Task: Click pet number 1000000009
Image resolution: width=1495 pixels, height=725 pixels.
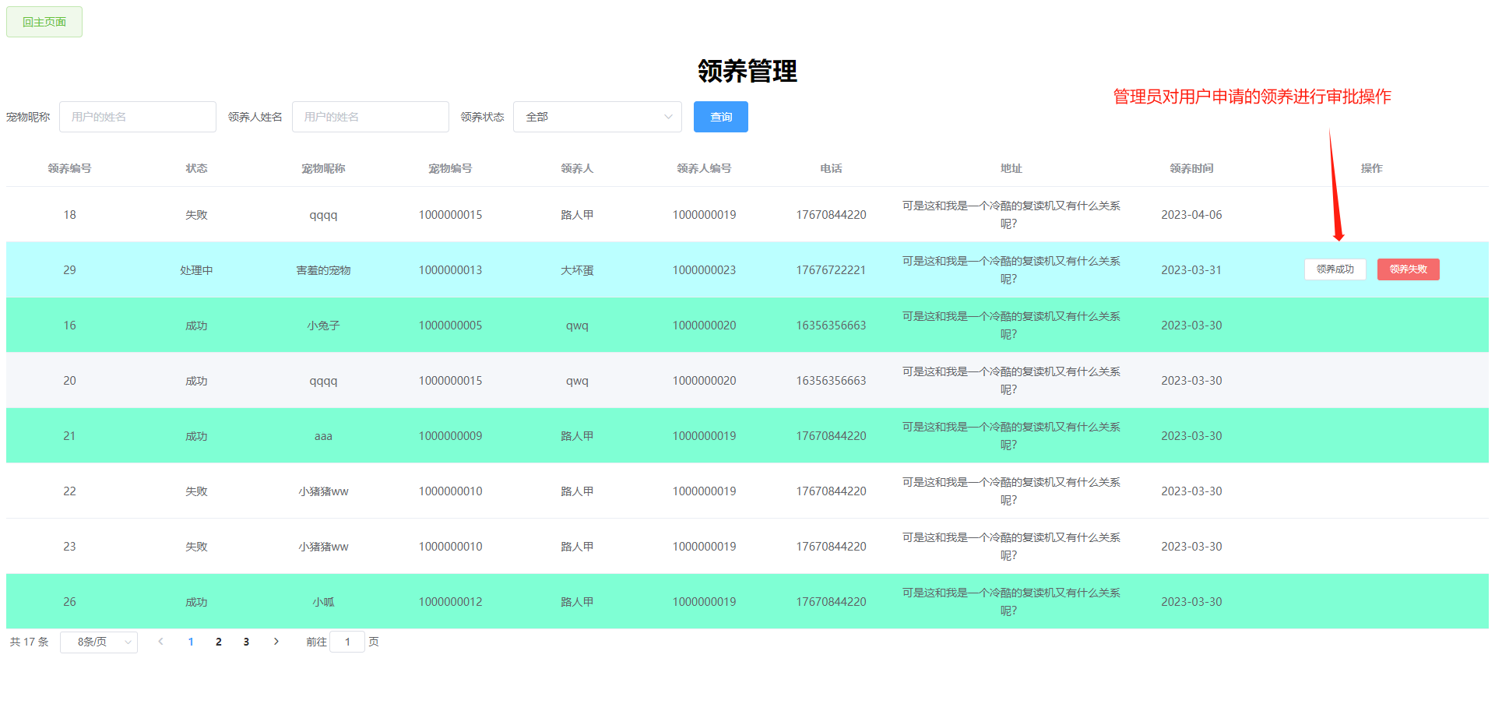Action: tap(450, 436)
